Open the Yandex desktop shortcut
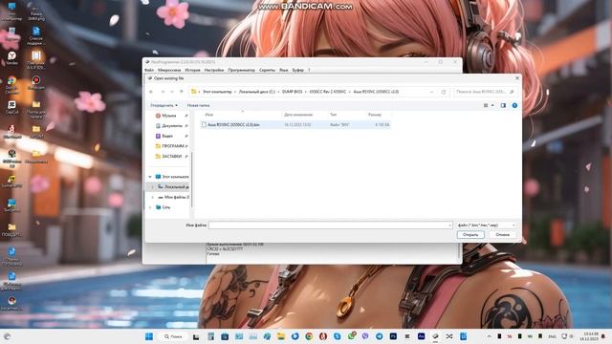 pos(11,58)
